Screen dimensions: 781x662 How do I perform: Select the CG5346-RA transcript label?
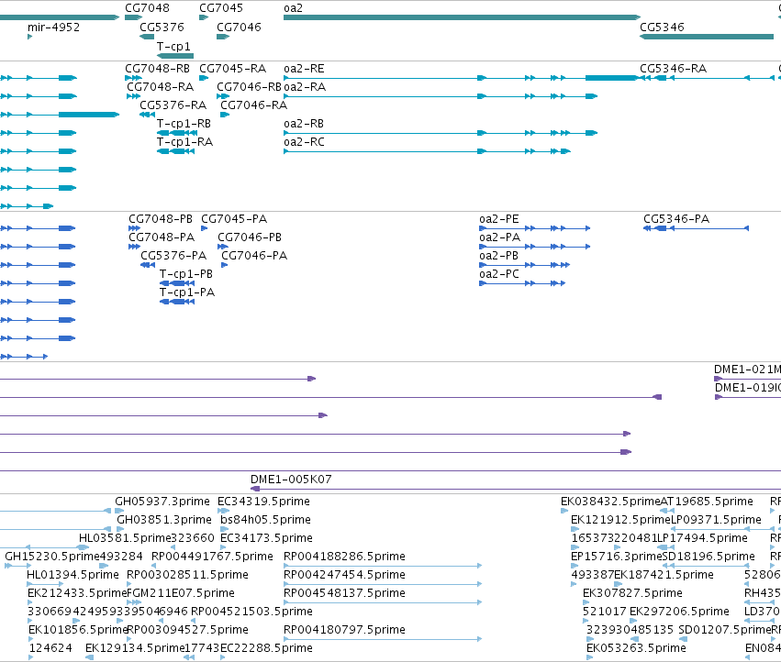tap(673, 68)
